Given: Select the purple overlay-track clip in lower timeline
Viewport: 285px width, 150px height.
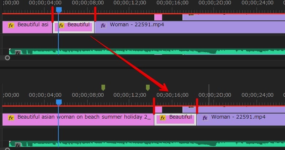Looking at the screenshot, I should pyautogui.click(x=234, y=109).
